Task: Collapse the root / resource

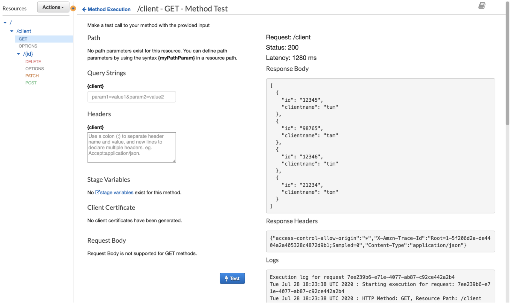Action: tap(5, 22)
